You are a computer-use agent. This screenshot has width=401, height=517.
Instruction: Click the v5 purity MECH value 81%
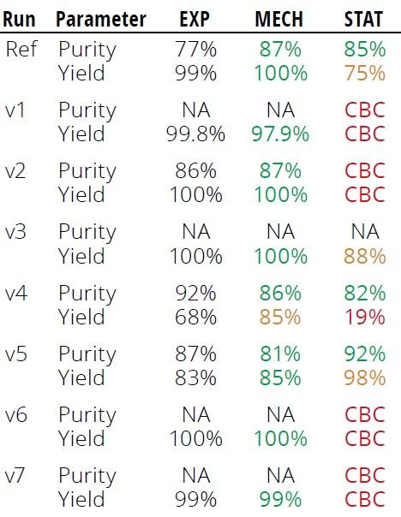(x=280, y=354)
